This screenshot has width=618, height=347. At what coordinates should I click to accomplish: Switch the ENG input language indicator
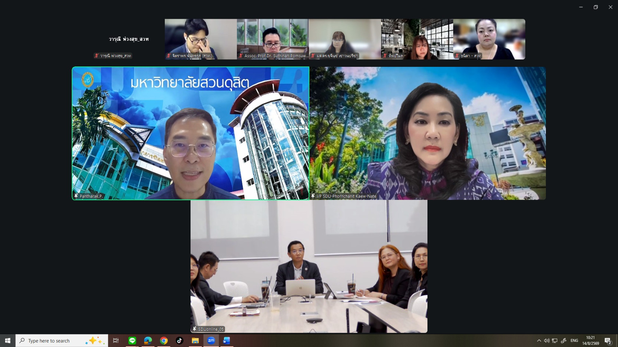pyautogui.click(x=574, y=340)
